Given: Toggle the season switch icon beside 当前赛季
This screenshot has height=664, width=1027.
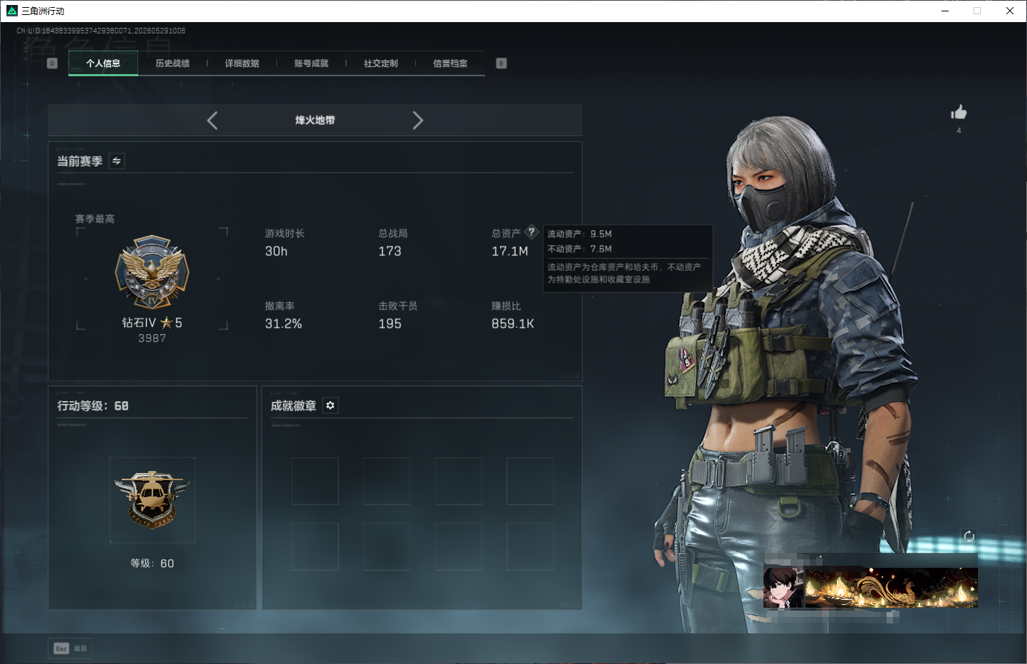Looking at the screenshot, I should click(x=117, y=161).
